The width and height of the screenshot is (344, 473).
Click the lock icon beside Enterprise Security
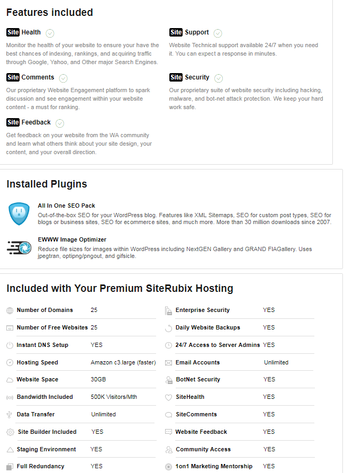click(x=168, y=310)
